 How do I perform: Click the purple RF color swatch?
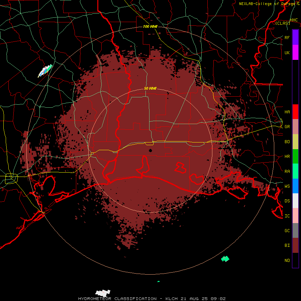[x=295, y=37]
